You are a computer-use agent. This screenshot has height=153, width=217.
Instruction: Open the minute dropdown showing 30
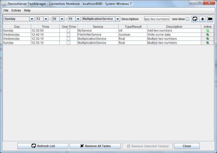click(x=58, y=19)
